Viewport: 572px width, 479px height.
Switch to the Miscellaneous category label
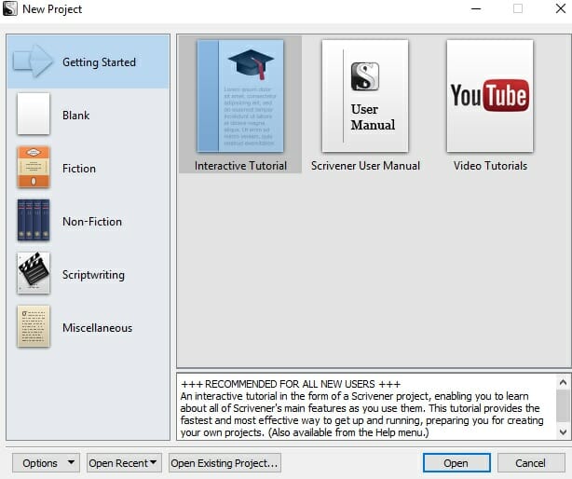pos(98,328)
